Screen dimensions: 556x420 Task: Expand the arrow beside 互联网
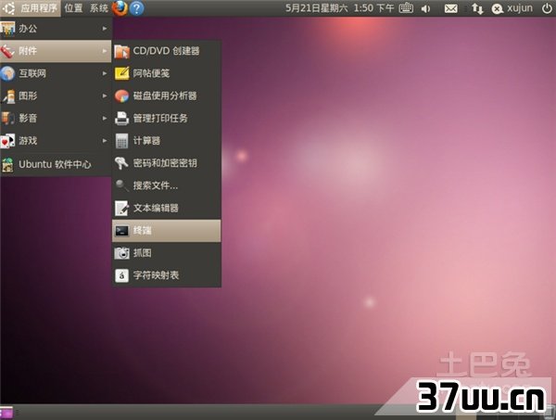[x=105, y=73]
